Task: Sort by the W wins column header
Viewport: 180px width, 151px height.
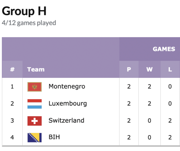Action: tap(149, 70)
